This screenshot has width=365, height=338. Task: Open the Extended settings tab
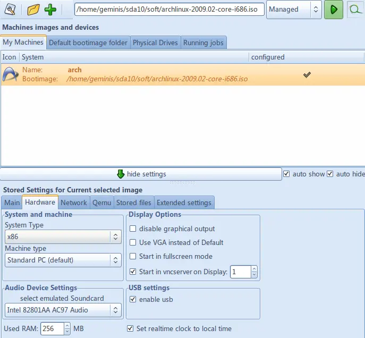184,202
